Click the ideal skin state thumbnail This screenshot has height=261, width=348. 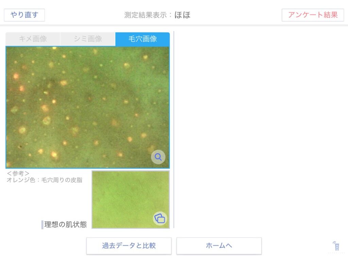(131, 199)
